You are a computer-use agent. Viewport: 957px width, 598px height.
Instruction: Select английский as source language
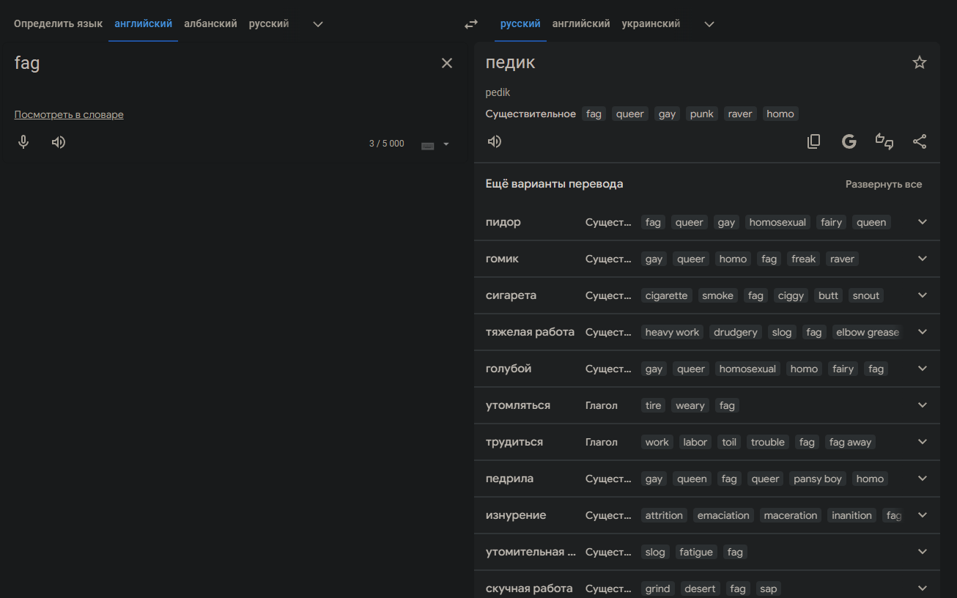[x=144, y=24]
